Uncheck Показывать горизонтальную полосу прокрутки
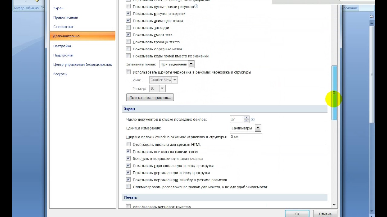Viewport: 387px width, 217px height. click(x=128, y=165)
